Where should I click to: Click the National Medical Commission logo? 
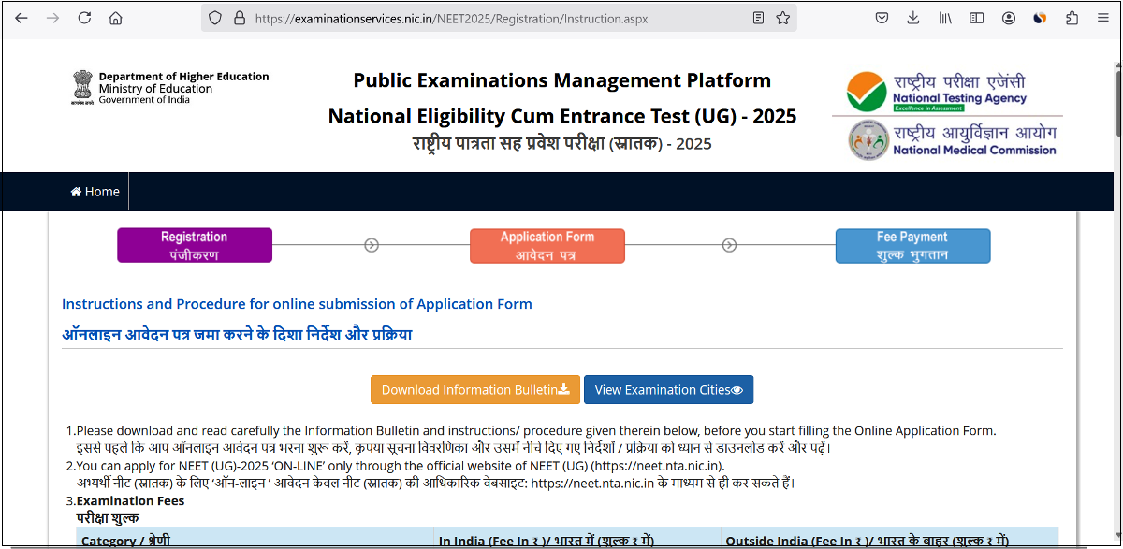click(x=952, y=140)
